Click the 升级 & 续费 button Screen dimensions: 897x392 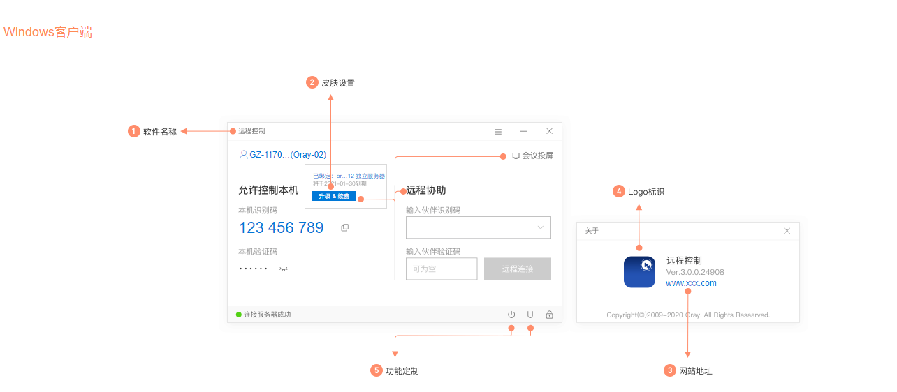(334, 196)
